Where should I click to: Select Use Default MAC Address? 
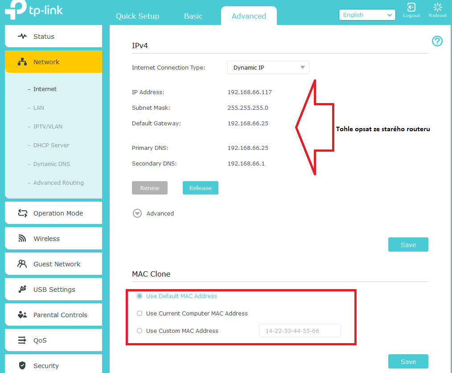coord(140,296)
